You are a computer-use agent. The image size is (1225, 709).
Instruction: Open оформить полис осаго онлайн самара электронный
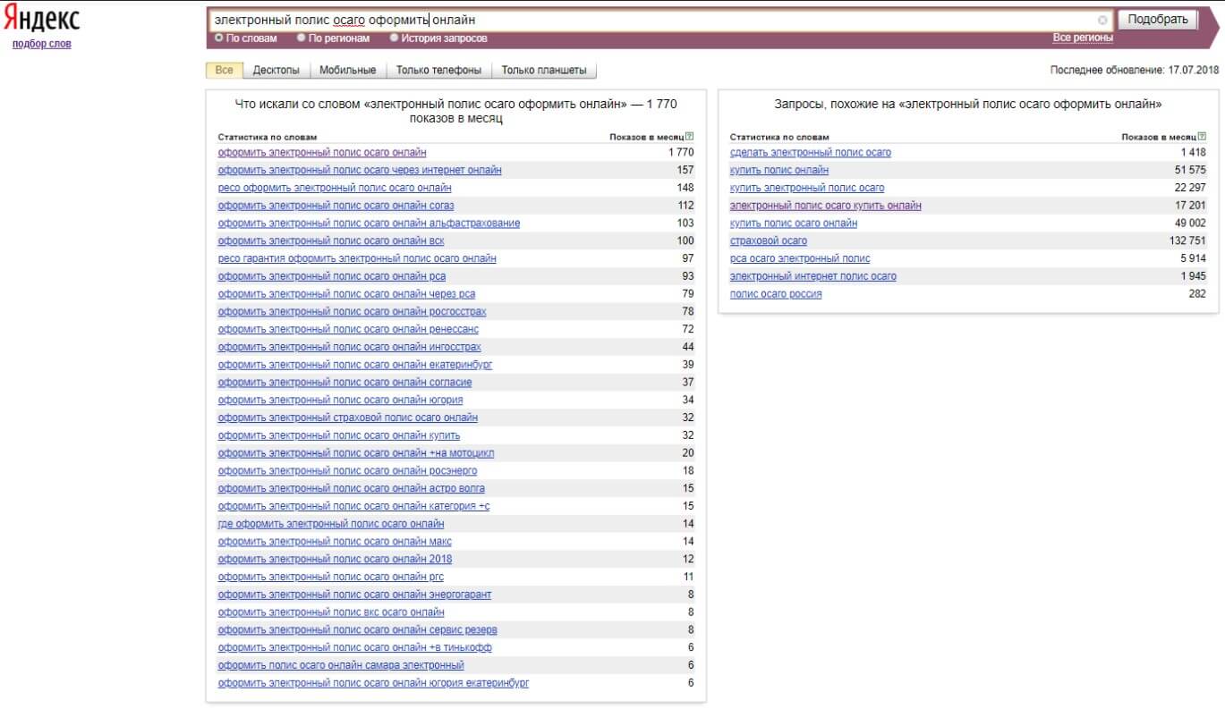tap(341, 665)
